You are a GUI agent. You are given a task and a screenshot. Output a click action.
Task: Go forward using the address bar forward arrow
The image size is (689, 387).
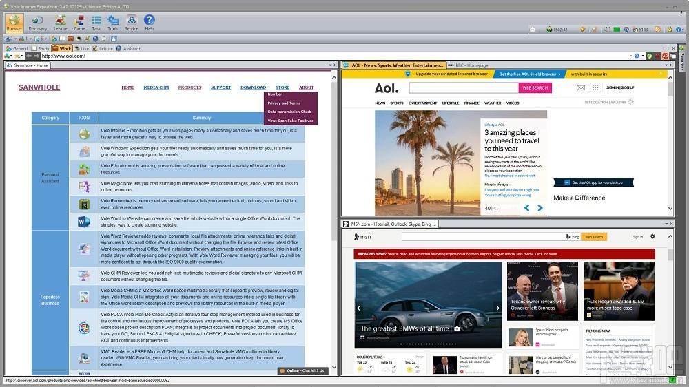pyautogui.click(x=37, y=56)
